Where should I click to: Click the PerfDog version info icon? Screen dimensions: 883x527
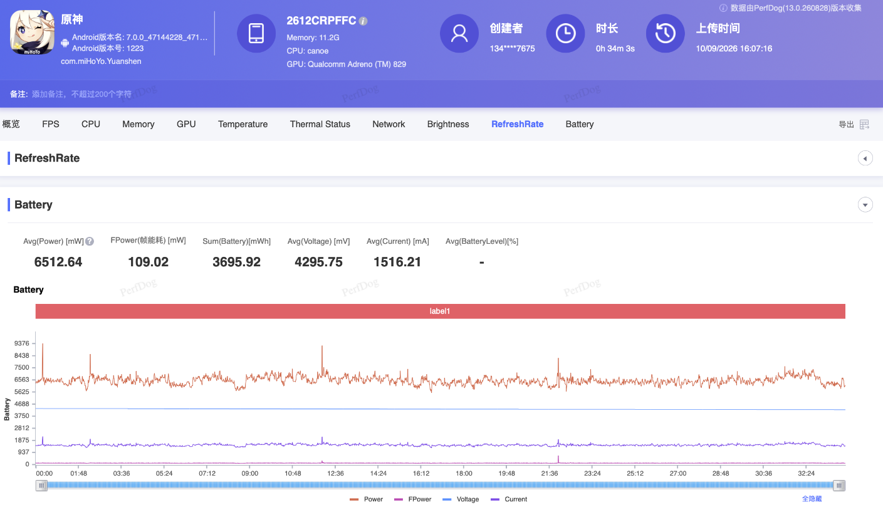(x=723, y=8)
